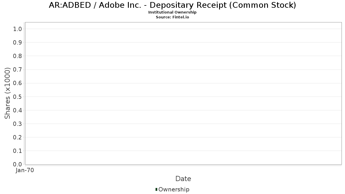Viewport: 345px width, 194px height.
Task: Click the Jan-70 date axis tick label
Action: 25,170
